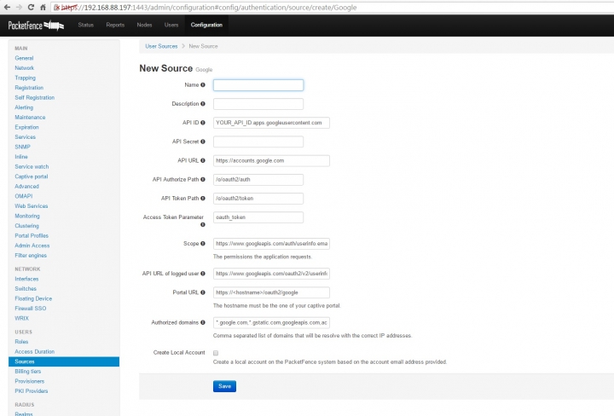Open the Nodes menu
Image resolution: width=614 pixels, height=416 pixels.
click(x=144, y=25)
